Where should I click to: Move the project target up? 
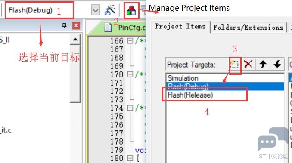coord(263,65)
